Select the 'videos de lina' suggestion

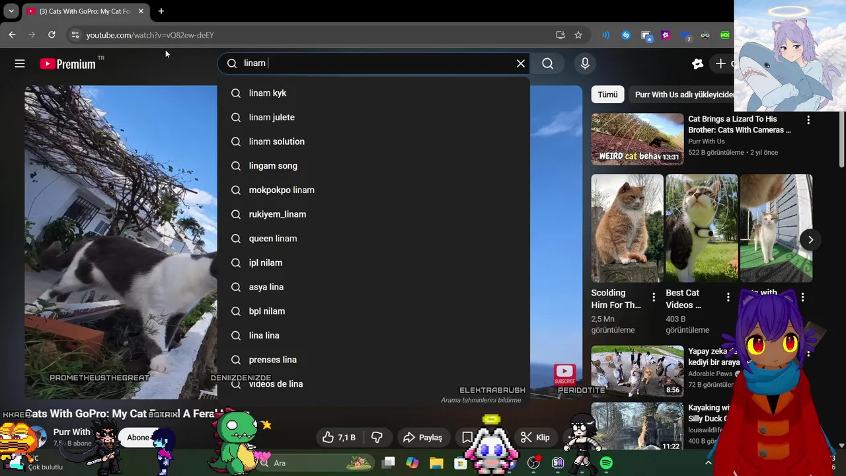pyautogui.click(x=373, y=384)
